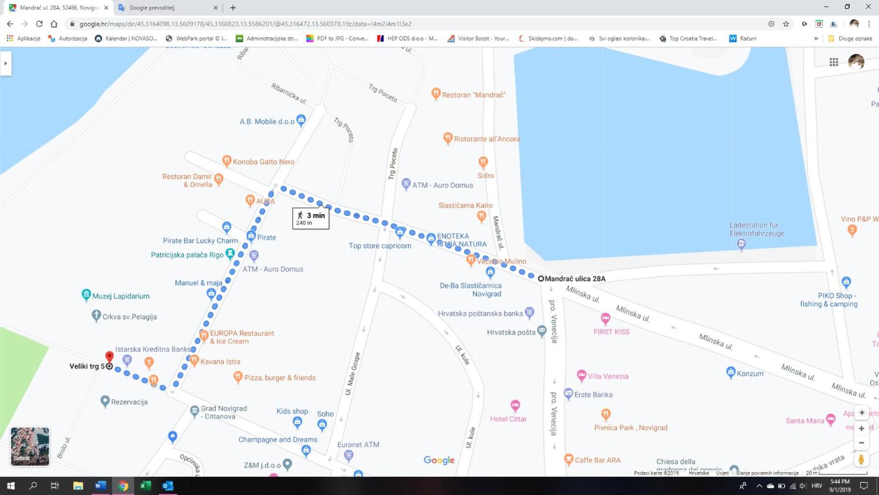The height and width of the screenshot is (495, 879).
Task: Switch to the Google prevoditelj tab
Action: (167, 8)
